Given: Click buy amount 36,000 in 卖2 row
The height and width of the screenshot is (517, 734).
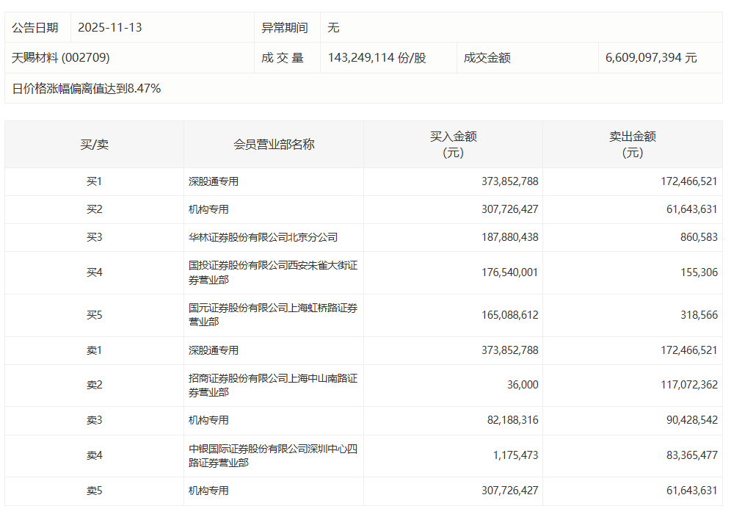Looking at the screenshot, I should pos(523,385).
